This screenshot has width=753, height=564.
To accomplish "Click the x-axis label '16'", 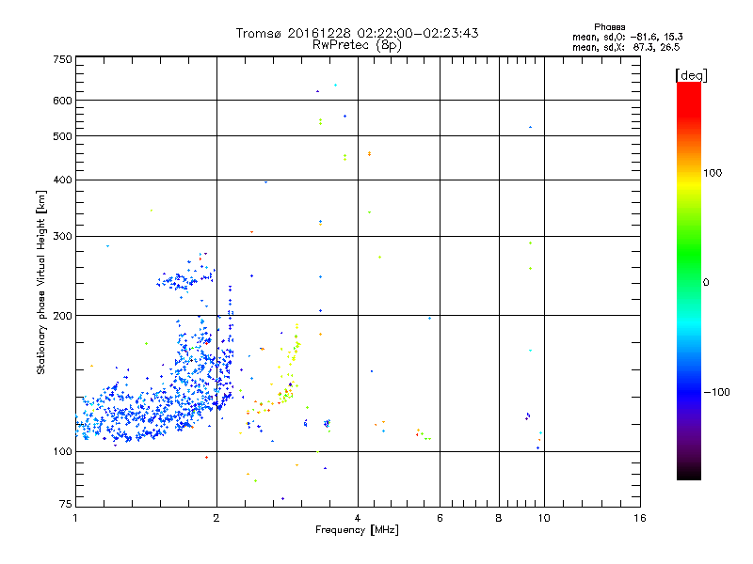I will point(640,518).
